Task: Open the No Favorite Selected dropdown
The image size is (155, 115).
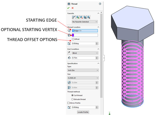Action: point(85,22)
